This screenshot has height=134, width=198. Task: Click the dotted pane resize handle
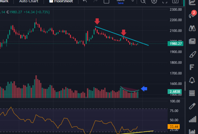(x=185, y=86)
